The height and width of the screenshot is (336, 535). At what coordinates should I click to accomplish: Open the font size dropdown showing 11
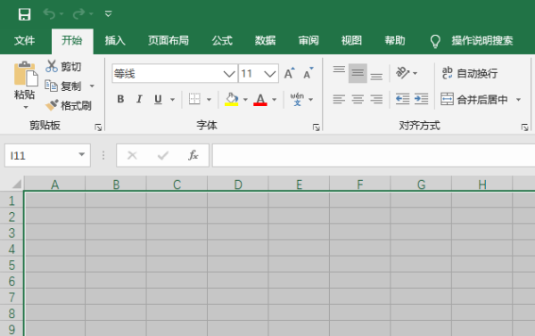[270, 73]
